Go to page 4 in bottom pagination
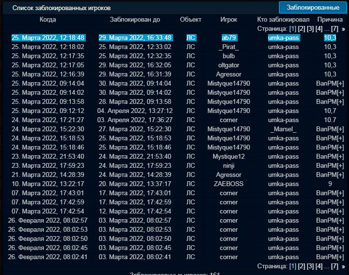Image resolution: width=349 pixels, height=275 pixels. pyautogui.click(x=319, y=266)
